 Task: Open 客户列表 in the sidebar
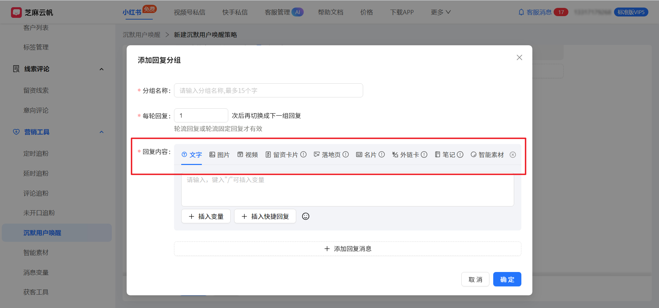[36, 27]
